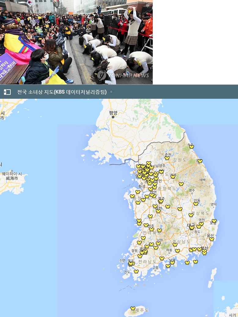The width and height of the screenshot is (238, 317).
Task: Click the 강원도 province label
Action: coord(179,160)
